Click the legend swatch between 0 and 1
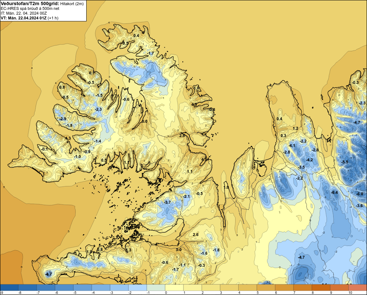 pos(174,288)
